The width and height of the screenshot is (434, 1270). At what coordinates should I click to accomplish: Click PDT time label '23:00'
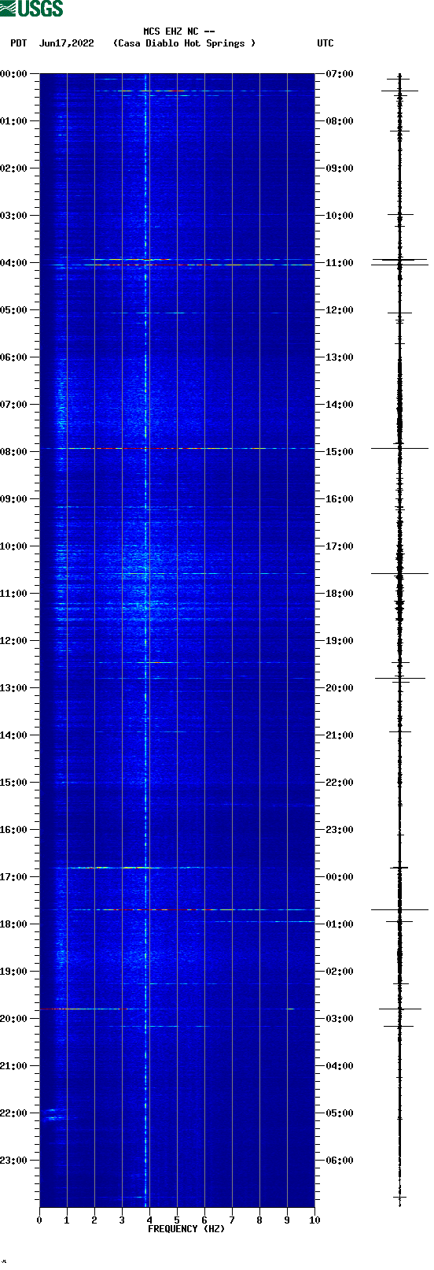click(x=14, y=1161)
